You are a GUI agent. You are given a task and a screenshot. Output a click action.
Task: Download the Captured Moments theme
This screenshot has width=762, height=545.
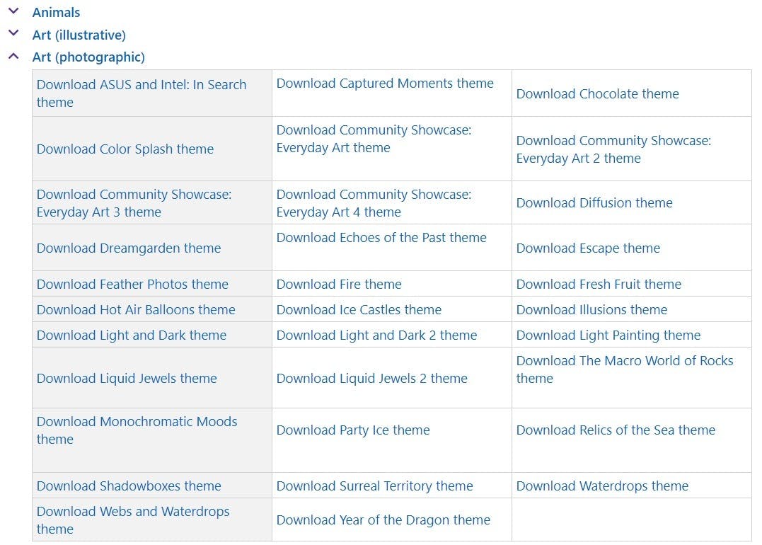point(385,84)
